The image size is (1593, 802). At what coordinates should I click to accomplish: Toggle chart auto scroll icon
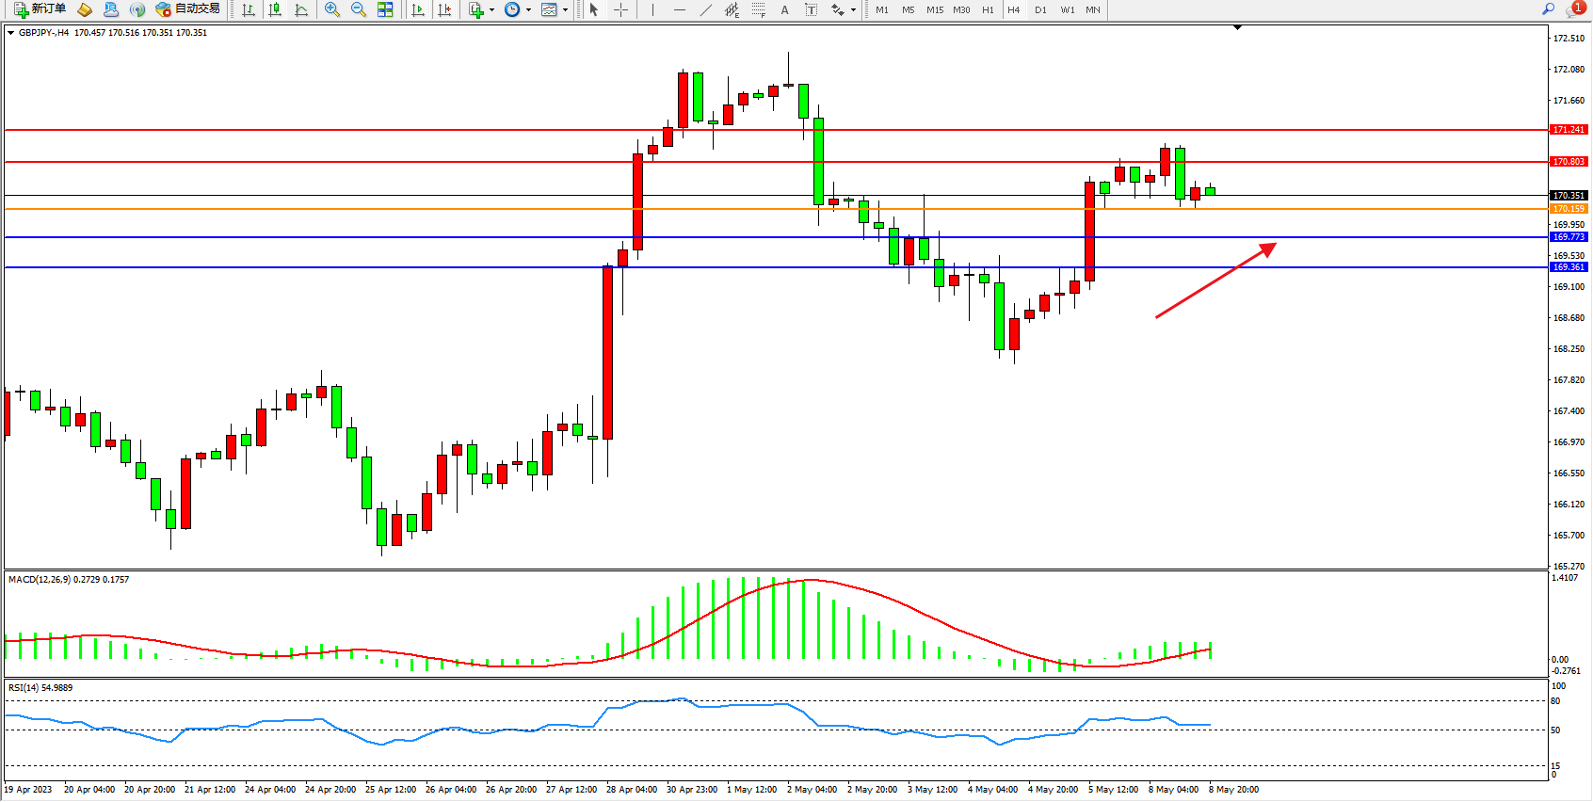tap(418, 9)
